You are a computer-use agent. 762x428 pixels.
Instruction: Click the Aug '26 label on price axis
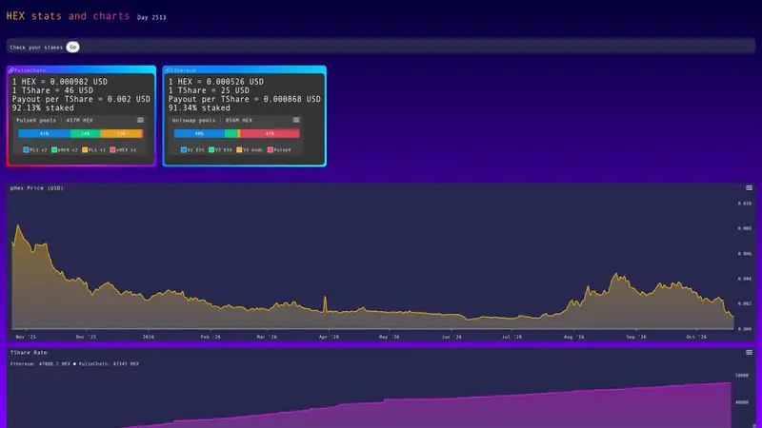(x=574, y=337)
